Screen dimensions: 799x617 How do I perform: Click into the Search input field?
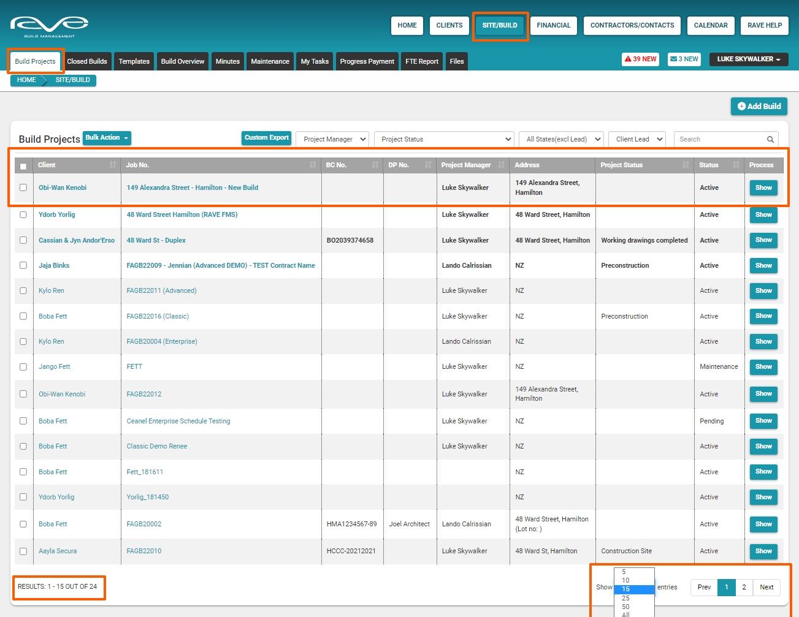(x=721, y=140)
